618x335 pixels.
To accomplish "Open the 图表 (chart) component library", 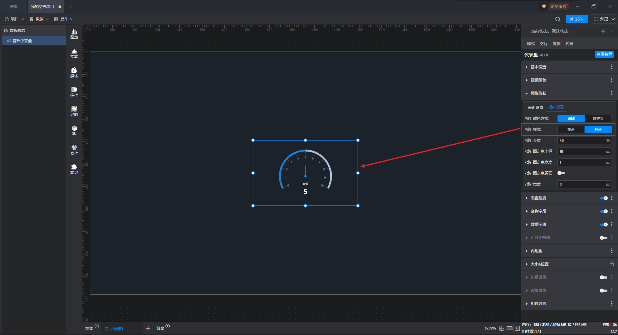I will 74,34.
